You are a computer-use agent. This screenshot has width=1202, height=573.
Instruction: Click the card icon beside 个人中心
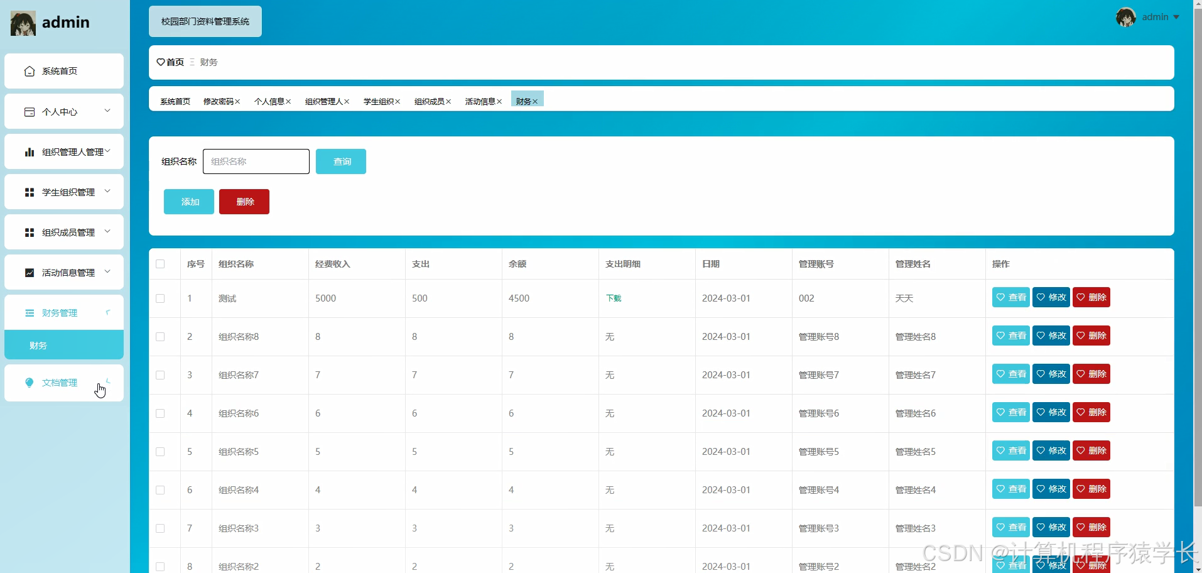[30, 112]
